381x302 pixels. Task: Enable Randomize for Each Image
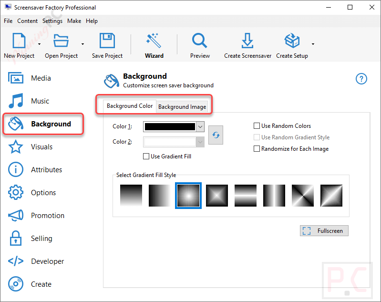coord(257,148)
